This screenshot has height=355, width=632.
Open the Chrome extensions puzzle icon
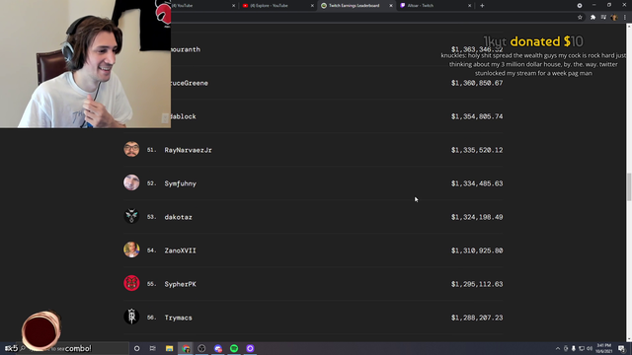592,17
